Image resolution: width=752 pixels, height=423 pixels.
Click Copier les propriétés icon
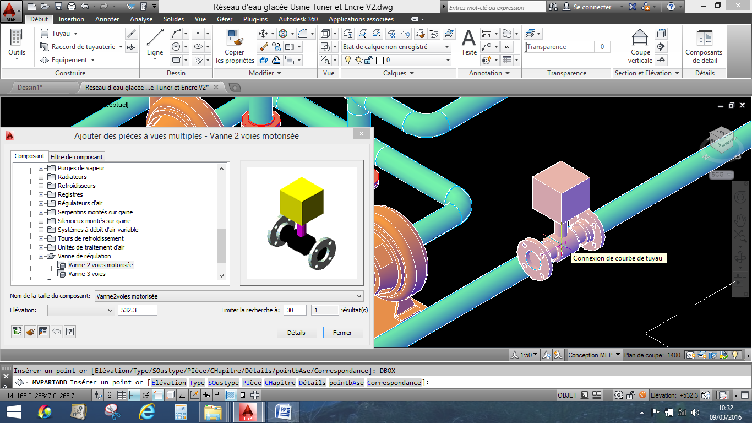235,46
